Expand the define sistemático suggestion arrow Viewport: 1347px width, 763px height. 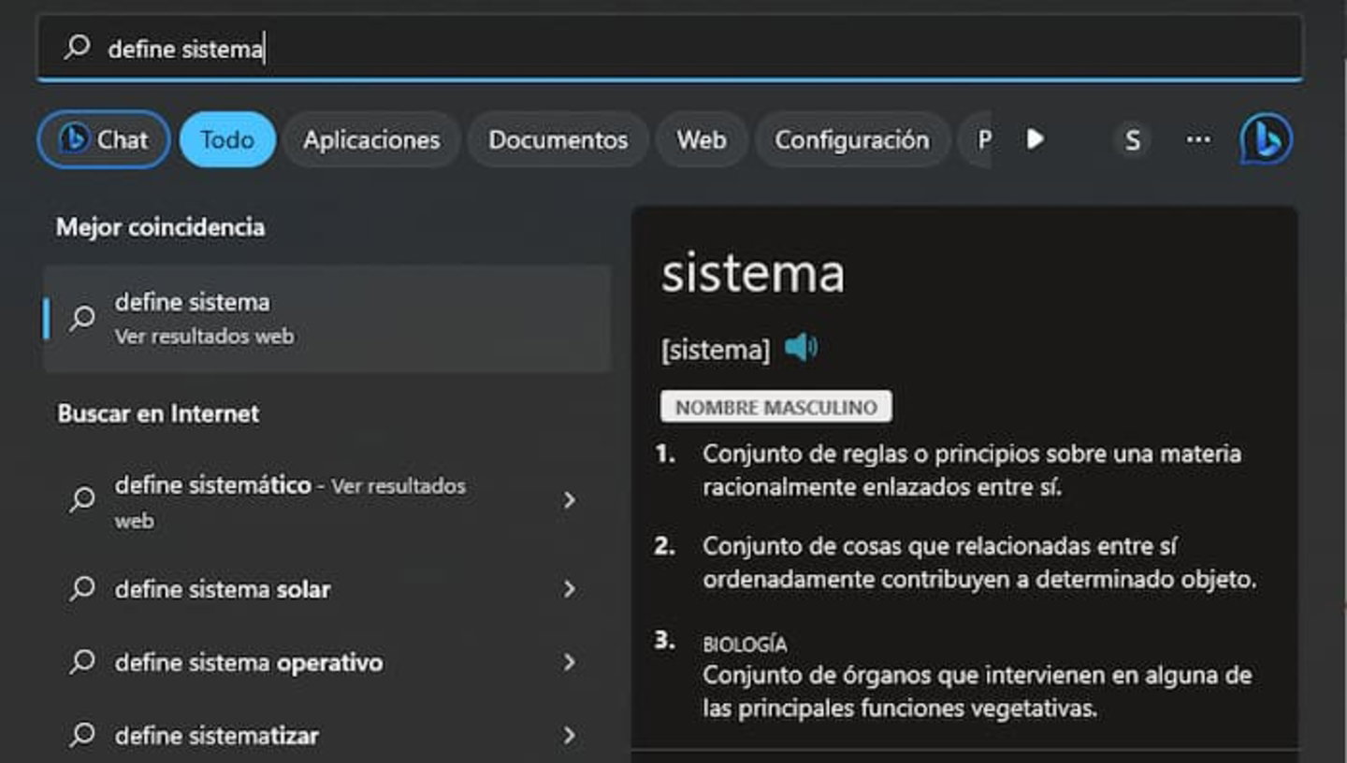[x=569, y=501]
